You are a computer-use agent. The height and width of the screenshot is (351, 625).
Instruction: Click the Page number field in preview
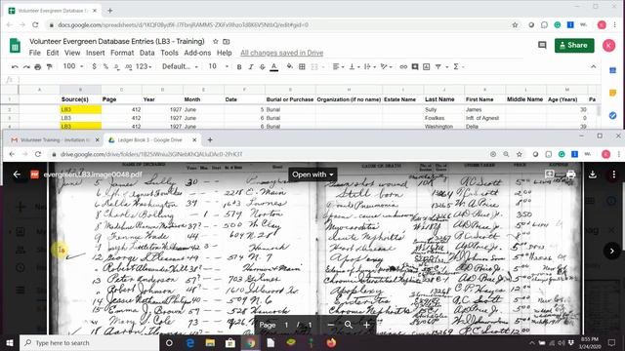286,325
